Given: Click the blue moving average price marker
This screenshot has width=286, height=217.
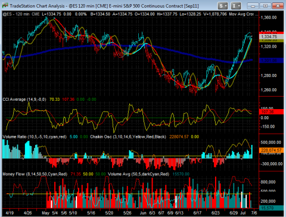Looking at the screenshot, I should coord(271,60).
